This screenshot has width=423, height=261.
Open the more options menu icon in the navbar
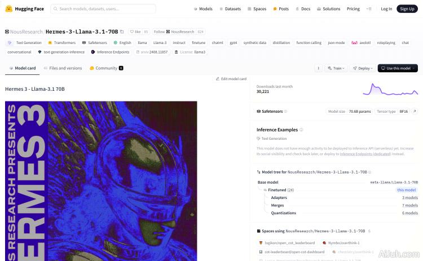tap(369, 9)
